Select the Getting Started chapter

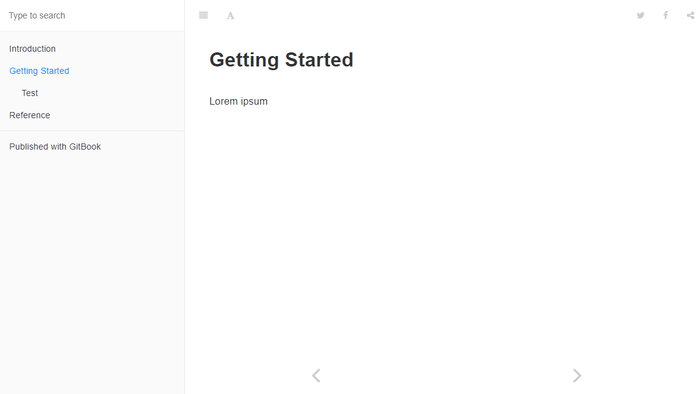[x=39, y=70]
